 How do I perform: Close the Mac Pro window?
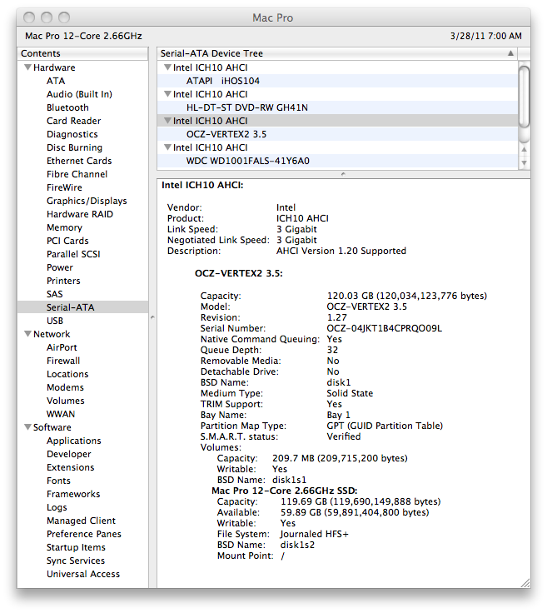(x=29, y=17)
